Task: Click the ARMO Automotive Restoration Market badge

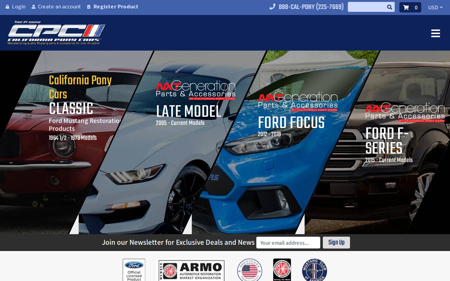Action: coord(191,270)
